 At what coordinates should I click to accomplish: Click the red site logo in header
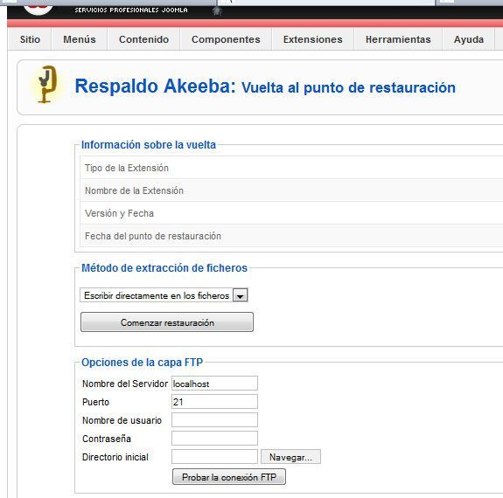click(38, 8)
